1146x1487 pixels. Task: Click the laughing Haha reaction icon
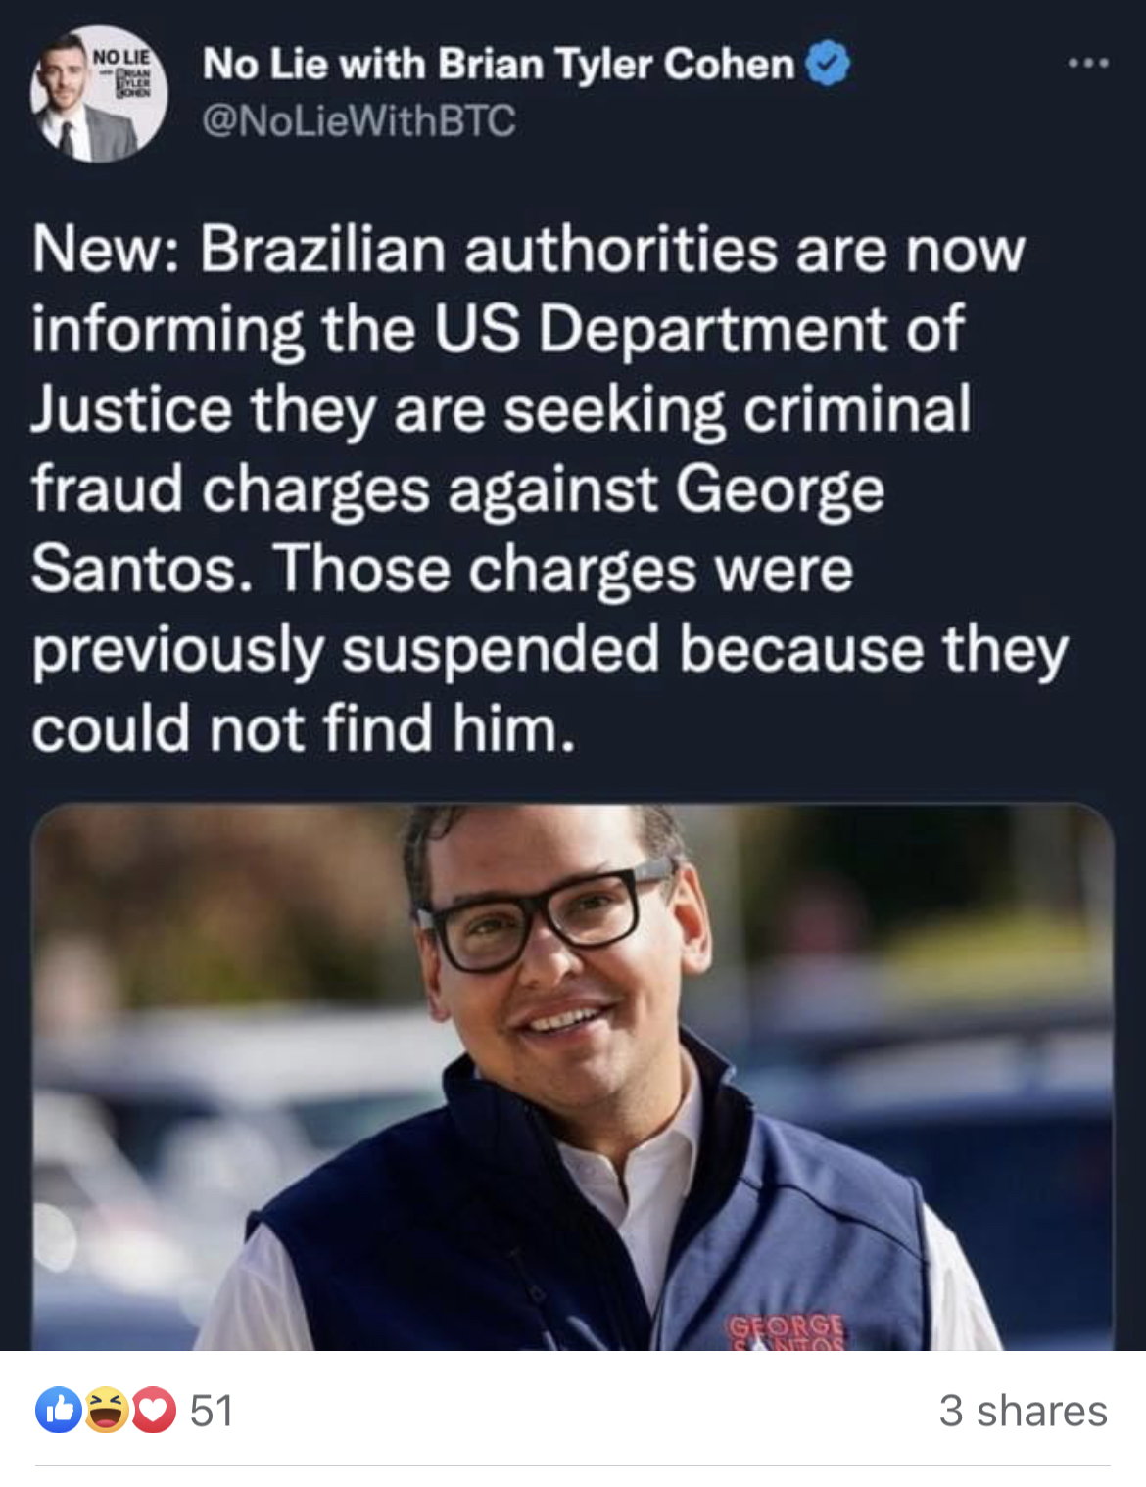click(x=106, y=1410)
